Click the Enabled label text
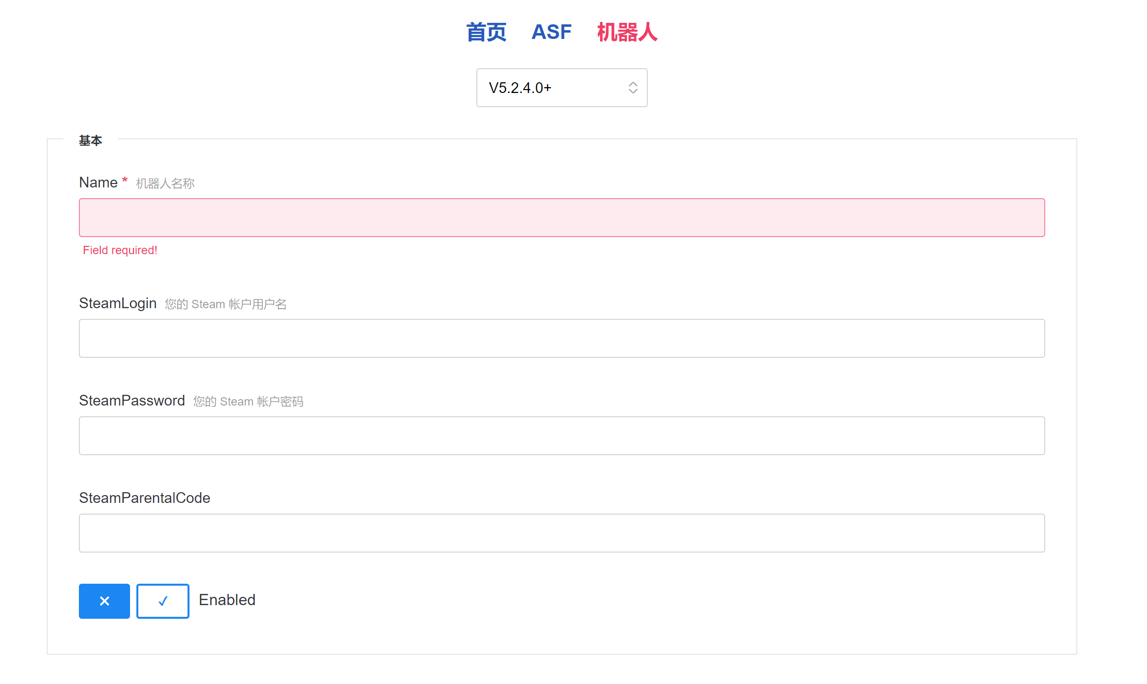 (227, 600)
